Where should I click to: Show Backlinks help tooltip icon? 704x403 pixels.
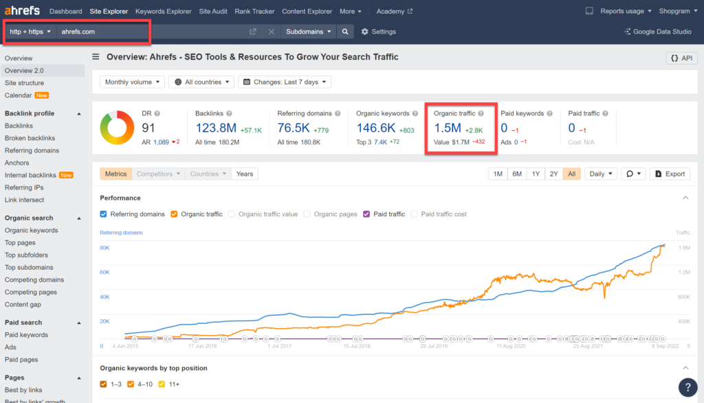click(x=229, y=113)
